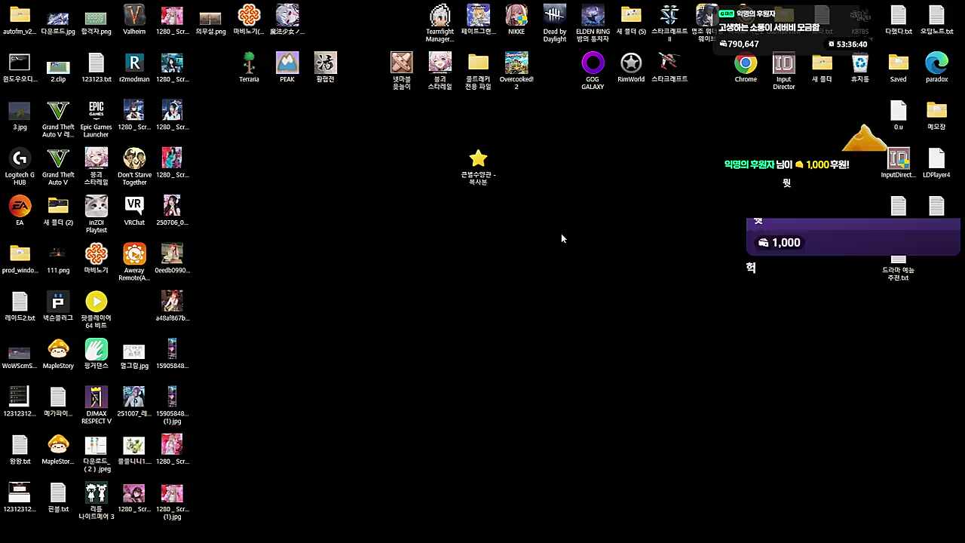Select the 123123.txt text file
965x543 pixels.
[x=96, y=63]
